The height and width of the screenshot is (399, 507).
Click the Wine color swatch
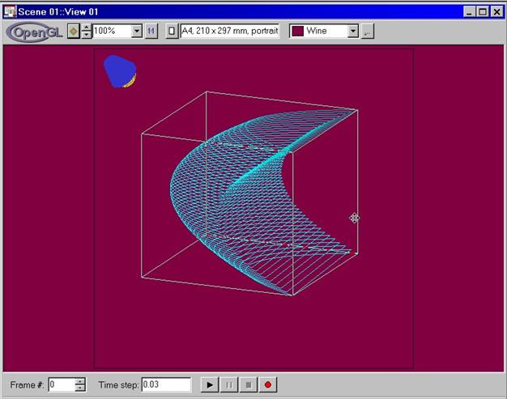[298, 31]
